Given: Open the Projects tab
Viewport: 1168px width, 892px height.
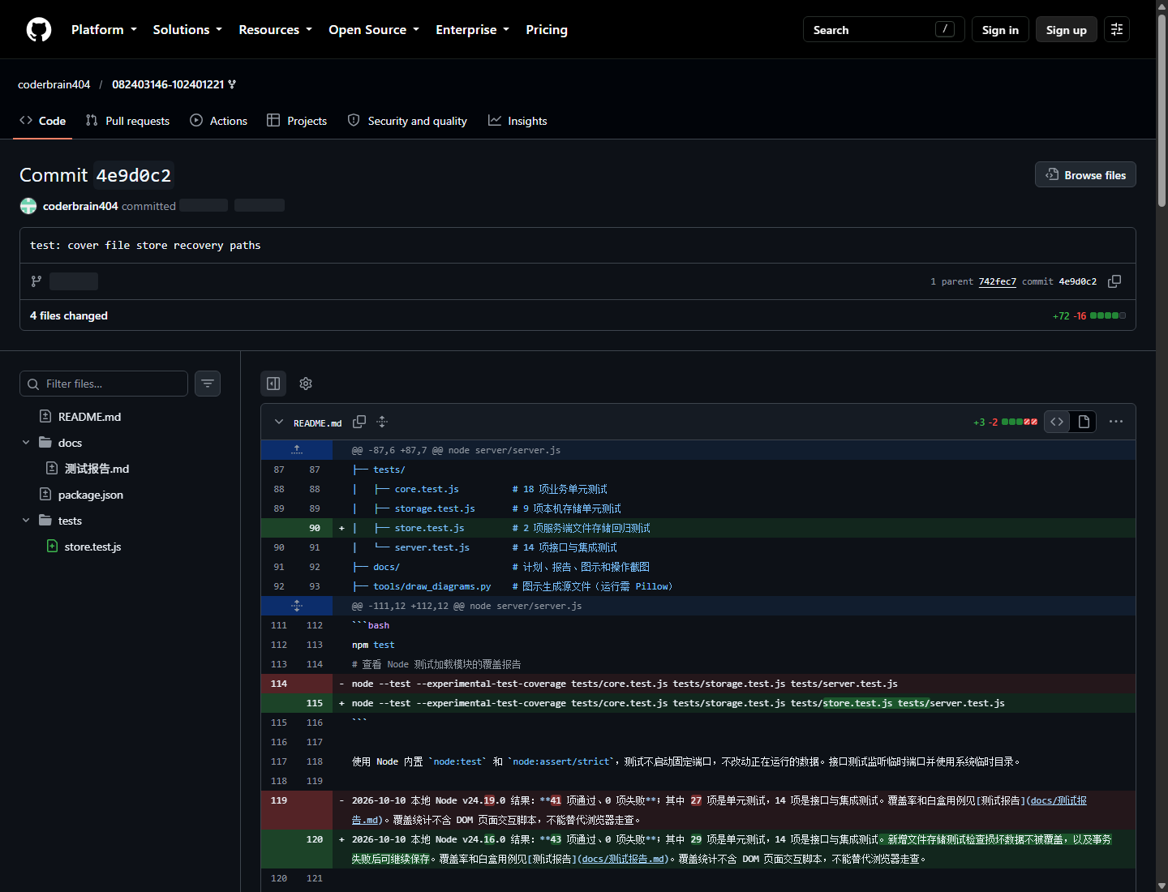Looking at the screenshot, I should (297, 121).
